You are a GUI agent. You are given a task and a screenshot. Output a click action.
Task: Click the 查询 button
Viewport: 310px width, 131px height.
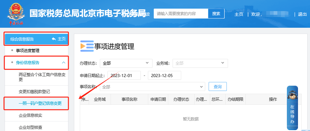218,87
